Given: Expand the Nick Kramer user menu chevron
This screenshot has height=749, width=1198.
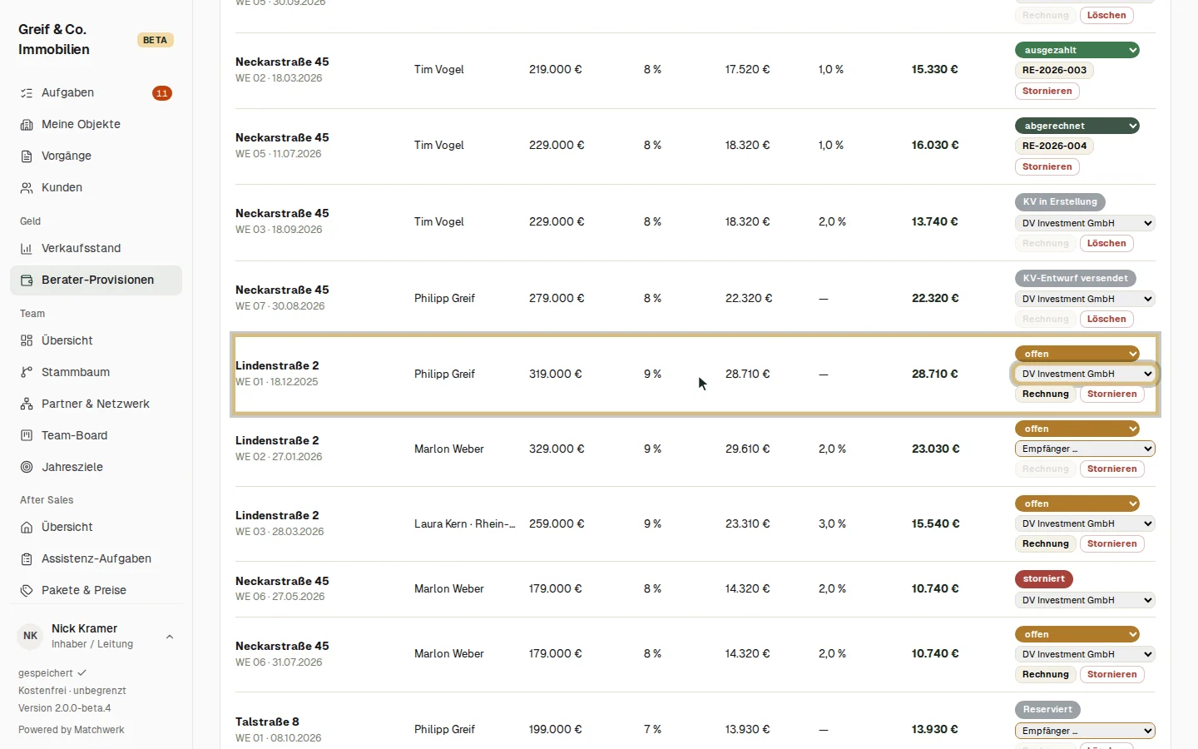Looking at the screenshot, I should [170, 637].
